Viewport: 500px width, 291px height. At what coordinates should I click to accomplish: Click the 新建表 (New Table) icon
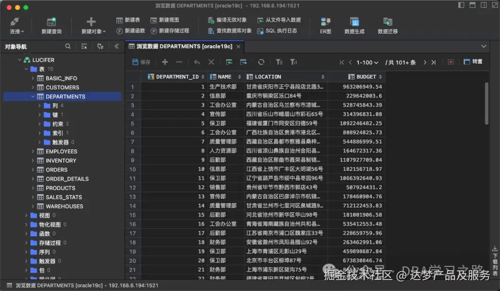(128, 20)
